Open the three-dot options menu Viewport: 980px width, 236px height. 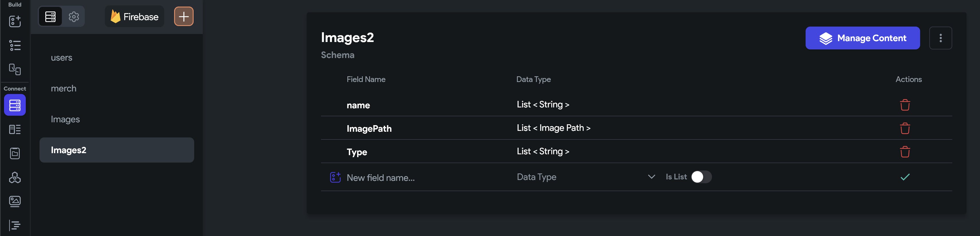[940, 38]
